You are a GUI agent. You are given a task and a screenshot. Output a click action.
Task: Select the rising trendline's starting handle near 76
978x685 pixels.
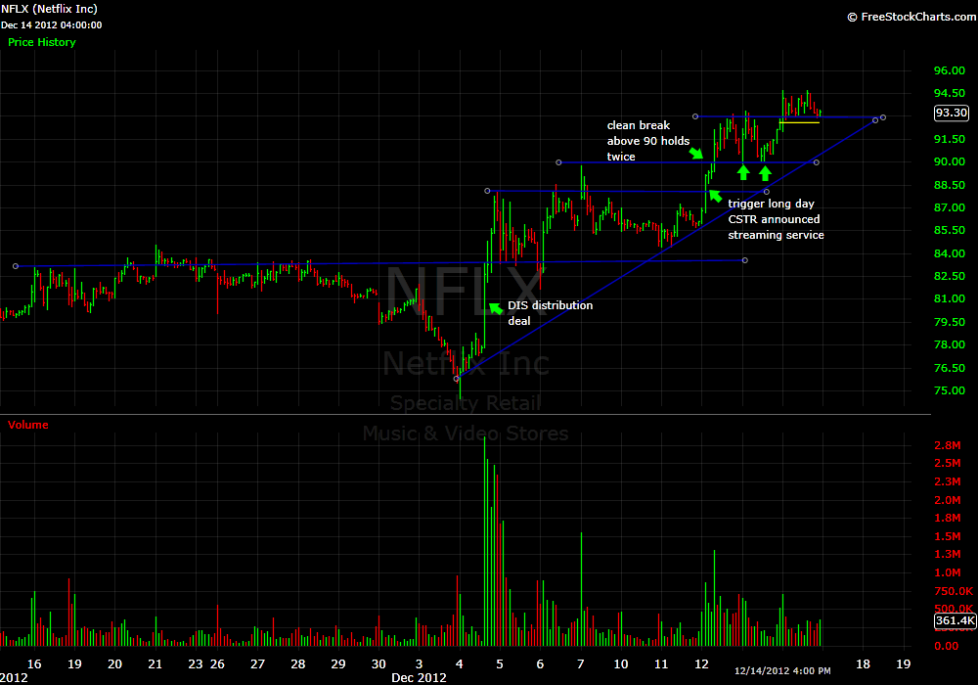[x=457, y=379]
